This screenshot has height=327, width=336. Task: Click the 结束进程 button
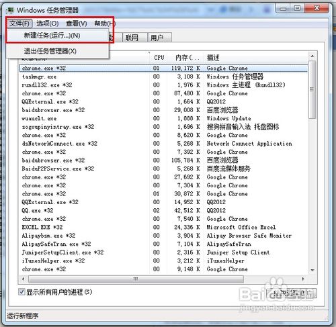(292, 293)
